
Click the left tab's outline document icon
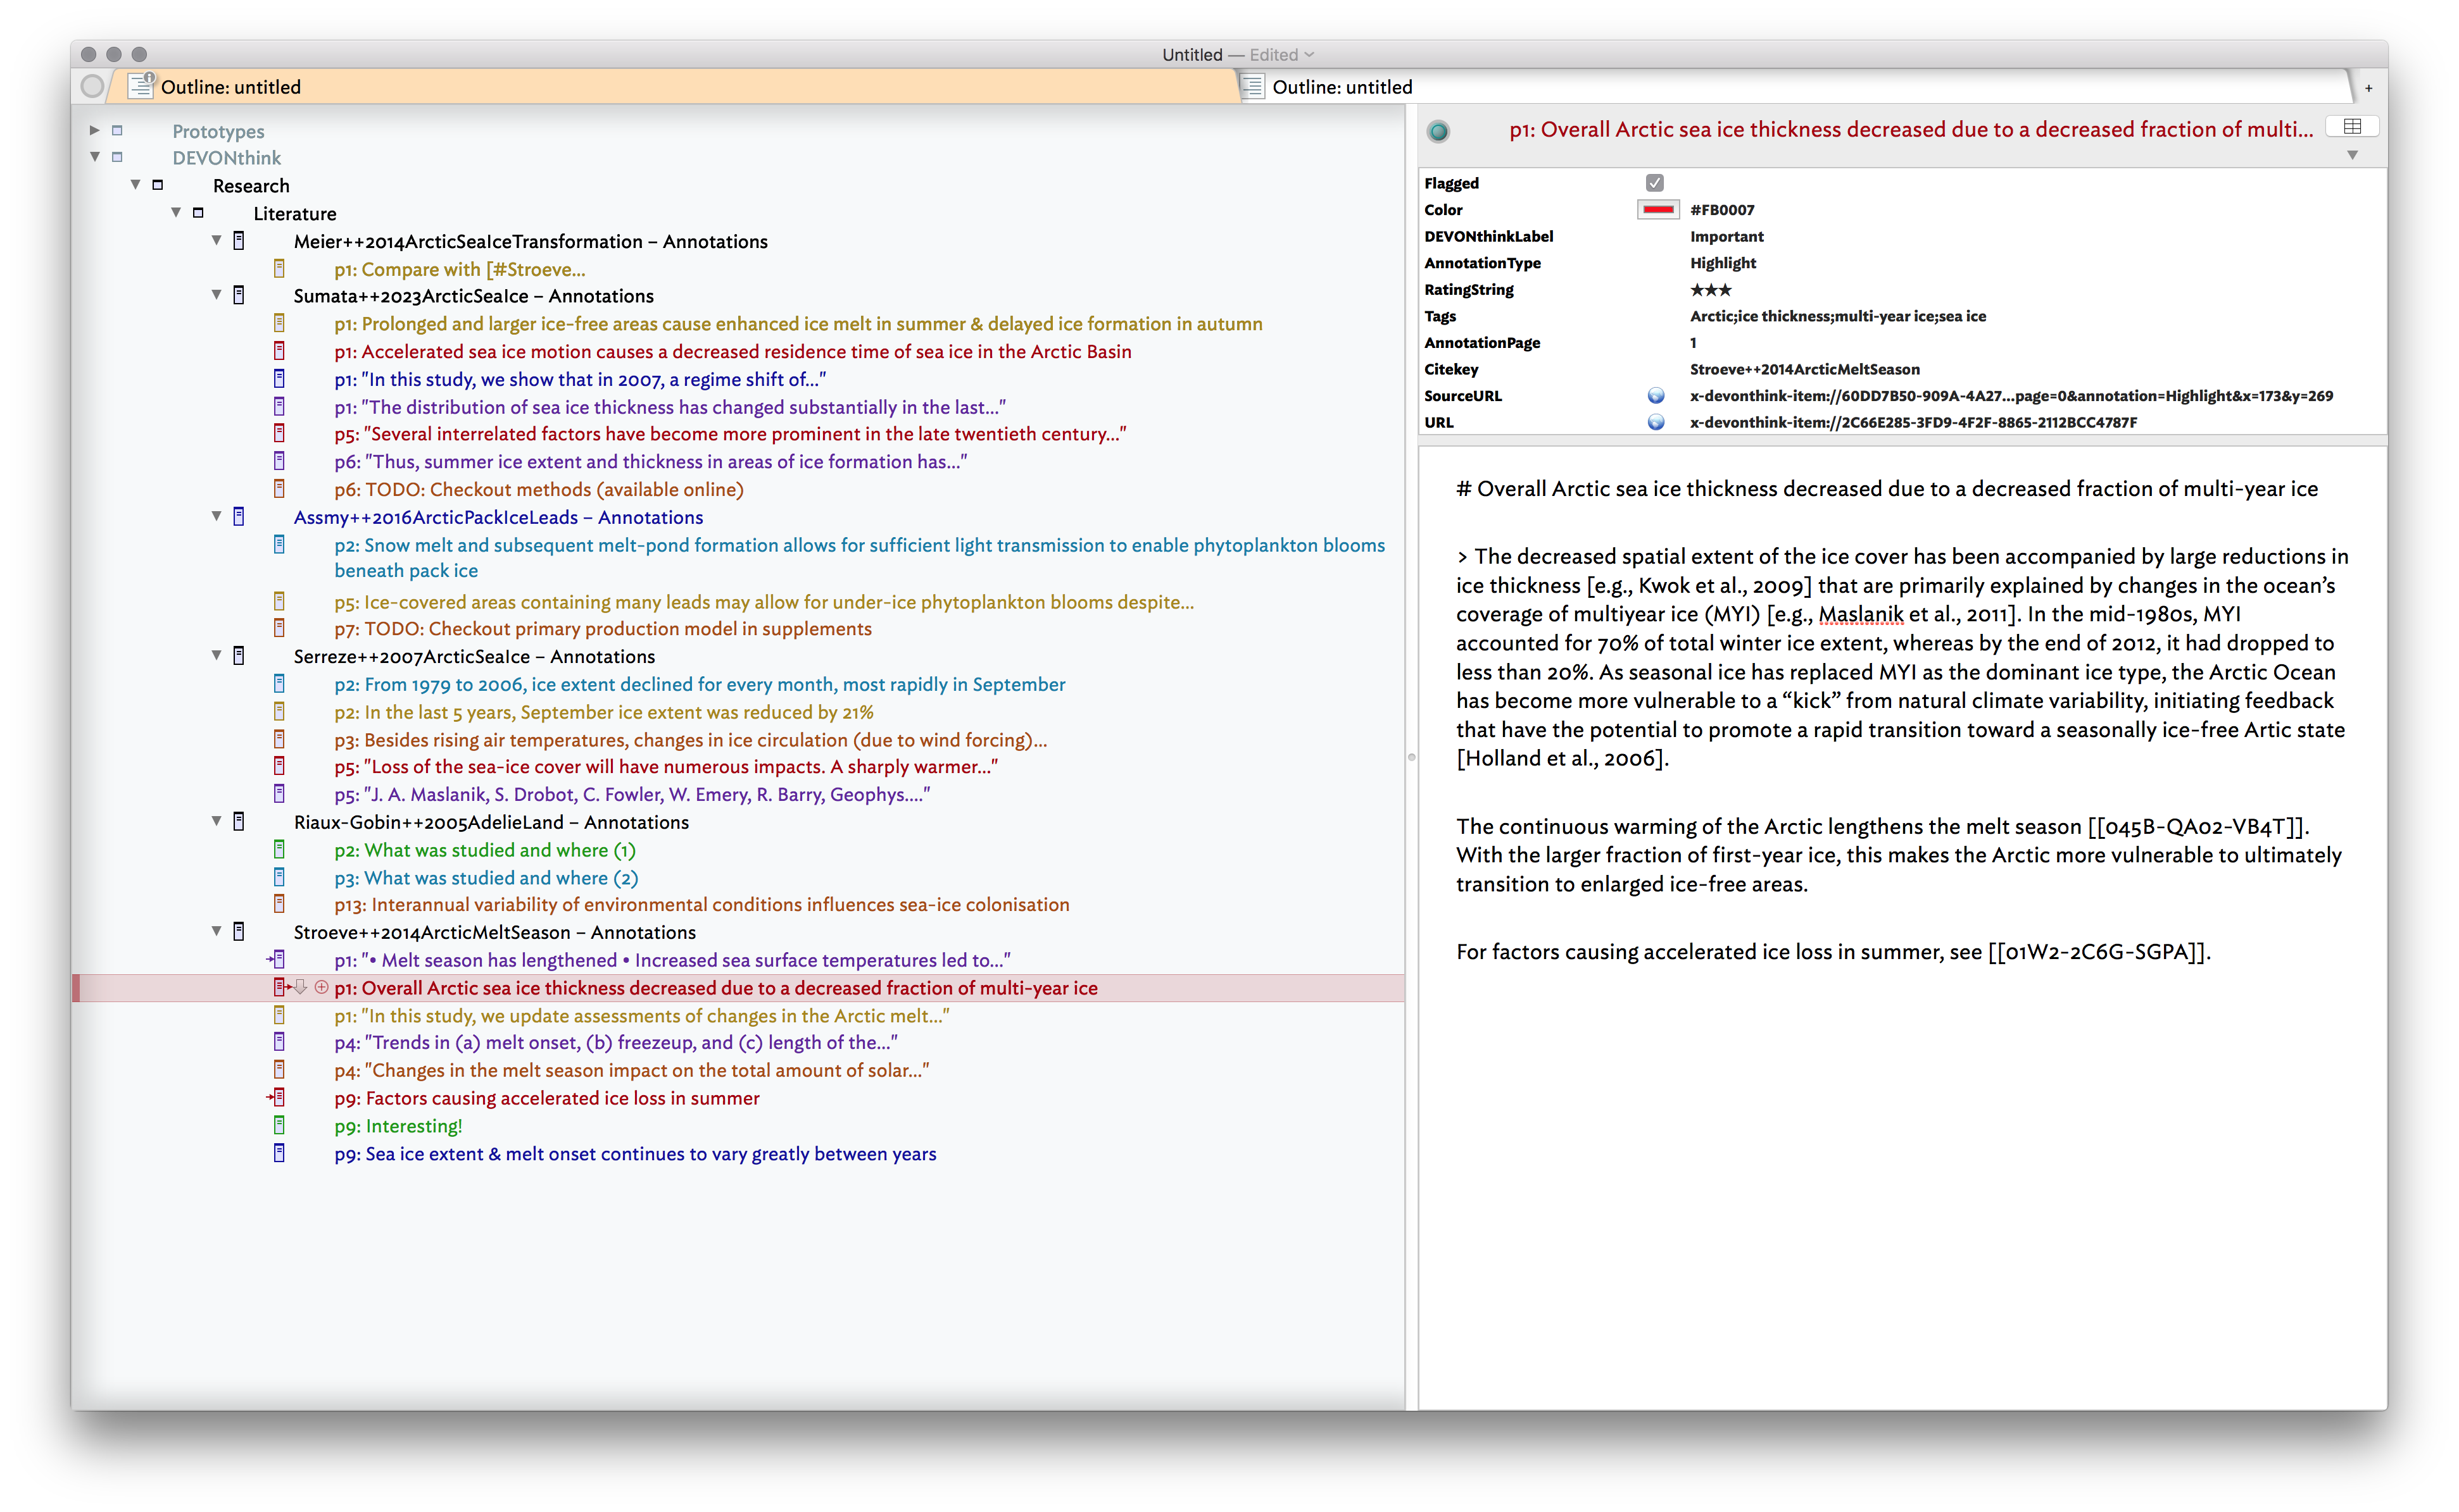click(x=141, y=87)
